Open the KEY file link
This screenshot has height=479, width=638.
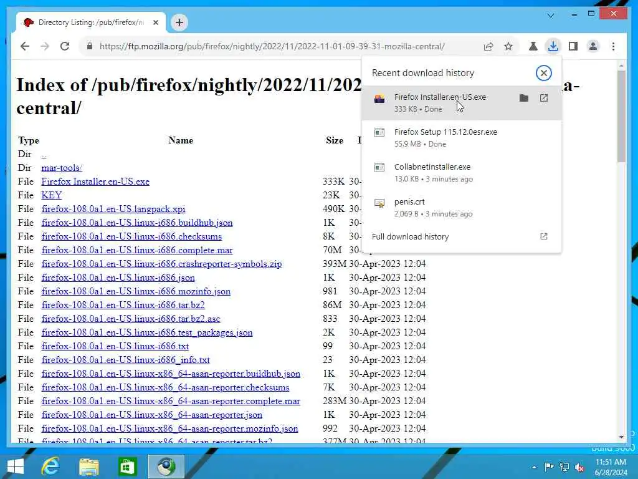52,195
